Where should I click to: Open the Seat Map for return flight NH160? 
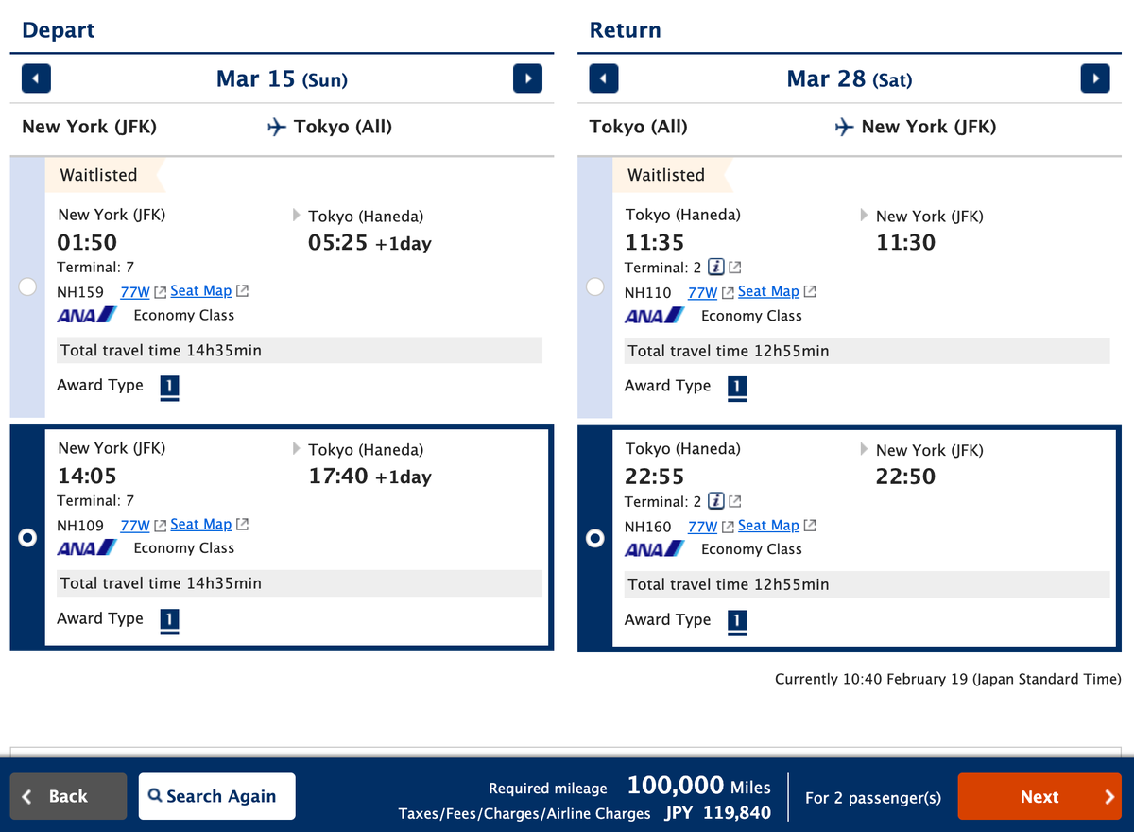768,525
